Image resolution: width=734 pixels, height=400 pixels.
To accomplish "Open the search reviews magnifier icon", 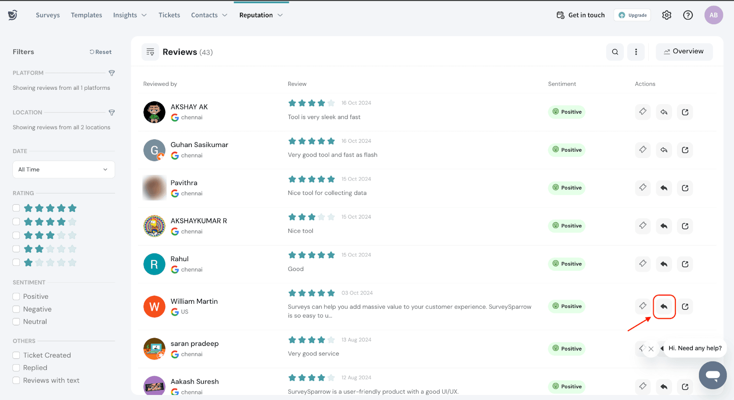I will [615, 52].
